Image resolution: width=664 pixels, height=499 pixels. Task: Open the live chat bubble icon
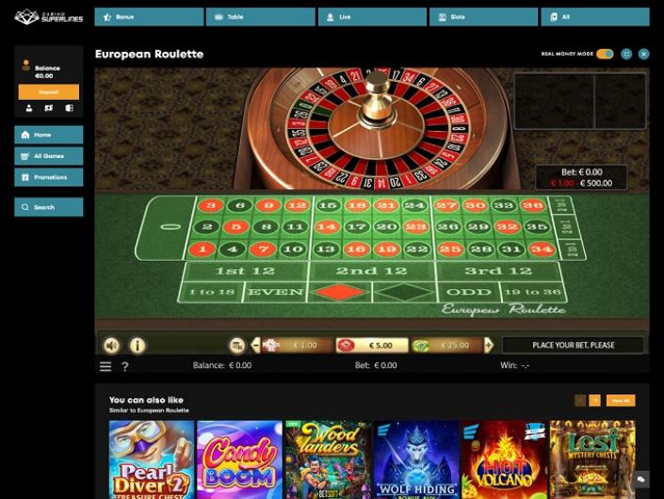click(641, 479)
